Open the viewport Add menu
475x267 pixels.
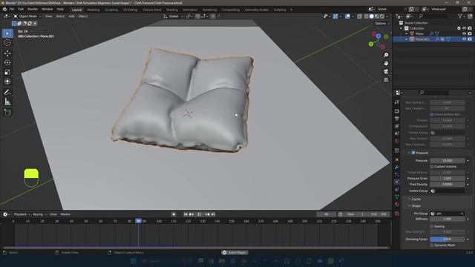pyautogui.click(x=71, y=16)
